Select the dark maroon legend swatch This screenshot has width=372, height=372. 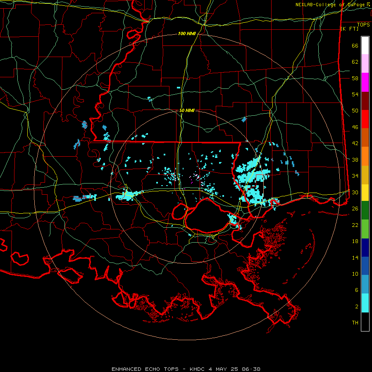365,101
